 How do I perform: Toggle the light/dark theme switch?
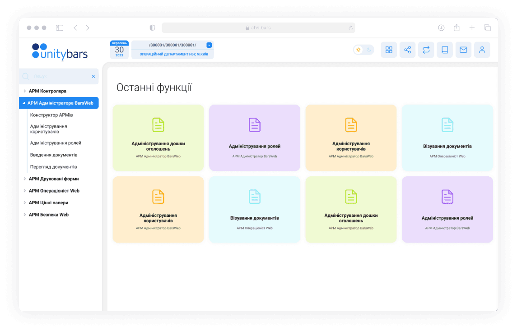click(363, 50)
